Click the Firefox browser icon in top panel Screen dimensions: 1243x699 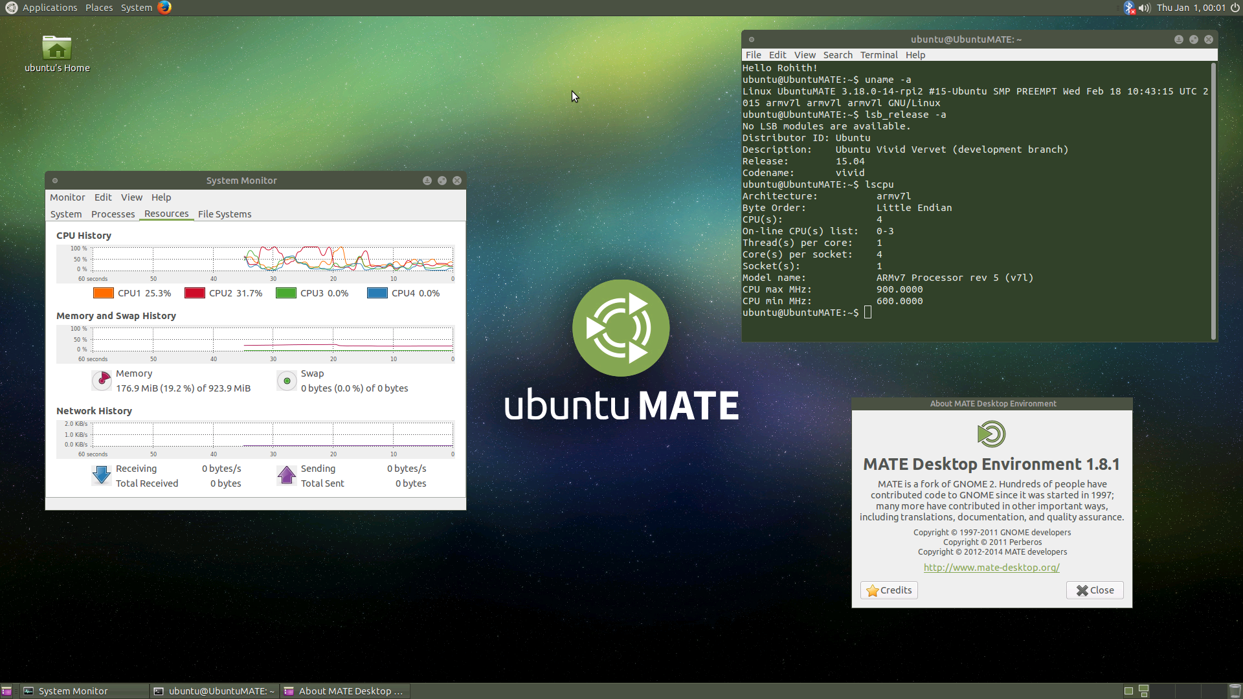click(x=165, y=8)
